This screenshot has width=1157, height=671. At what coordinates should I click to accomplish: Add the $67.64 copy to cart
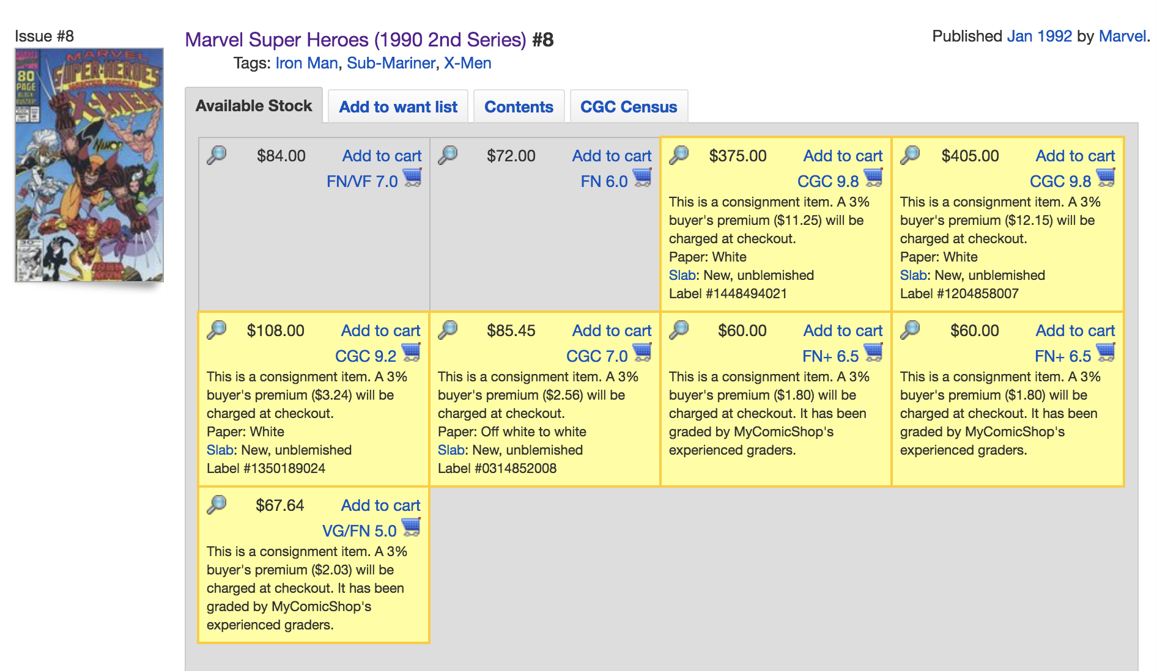380,505
